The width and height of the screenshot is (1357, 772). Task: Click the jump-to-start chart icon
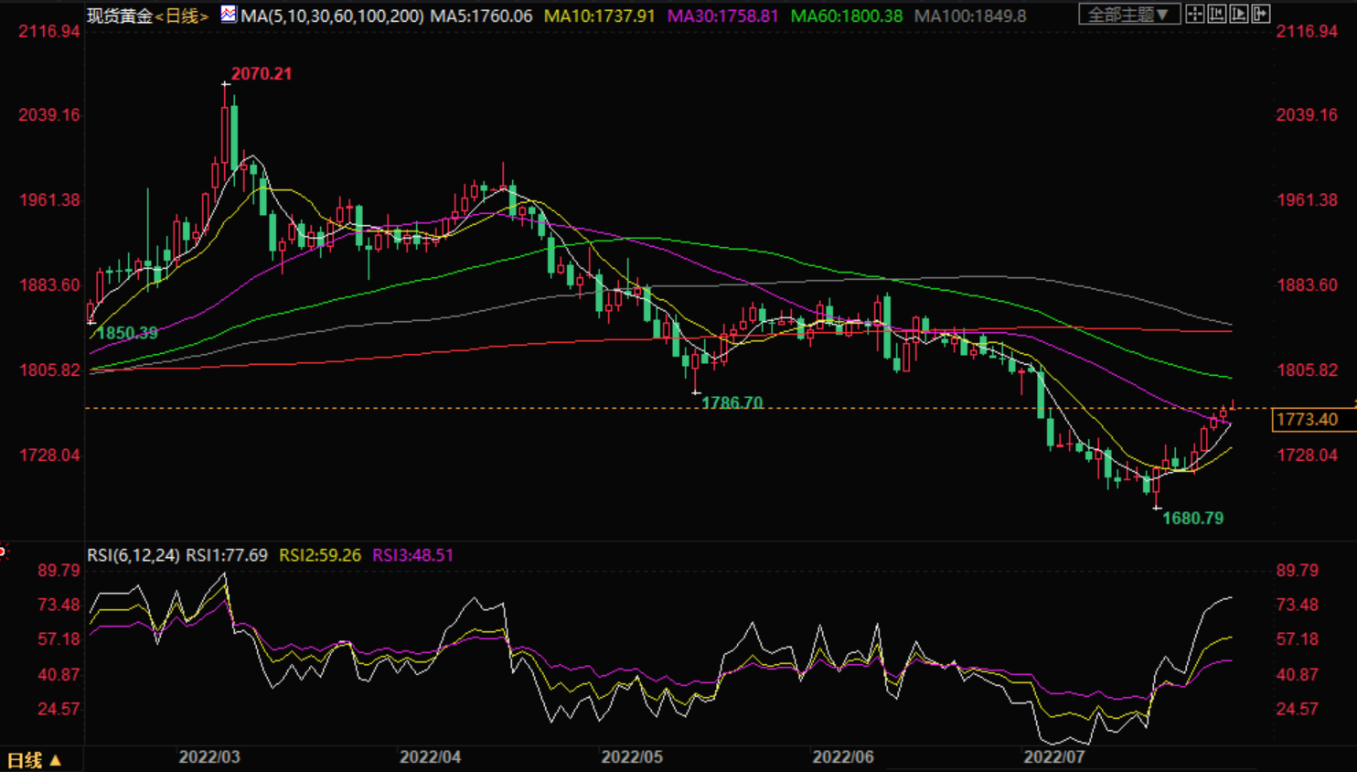[1217, 14]
